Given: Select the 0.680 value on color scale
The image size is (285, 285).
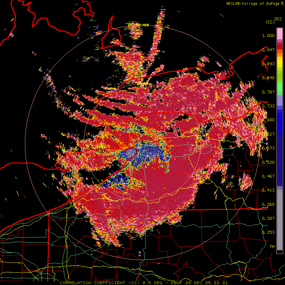Looking at the screenshot, I should [x=268, y=120].
